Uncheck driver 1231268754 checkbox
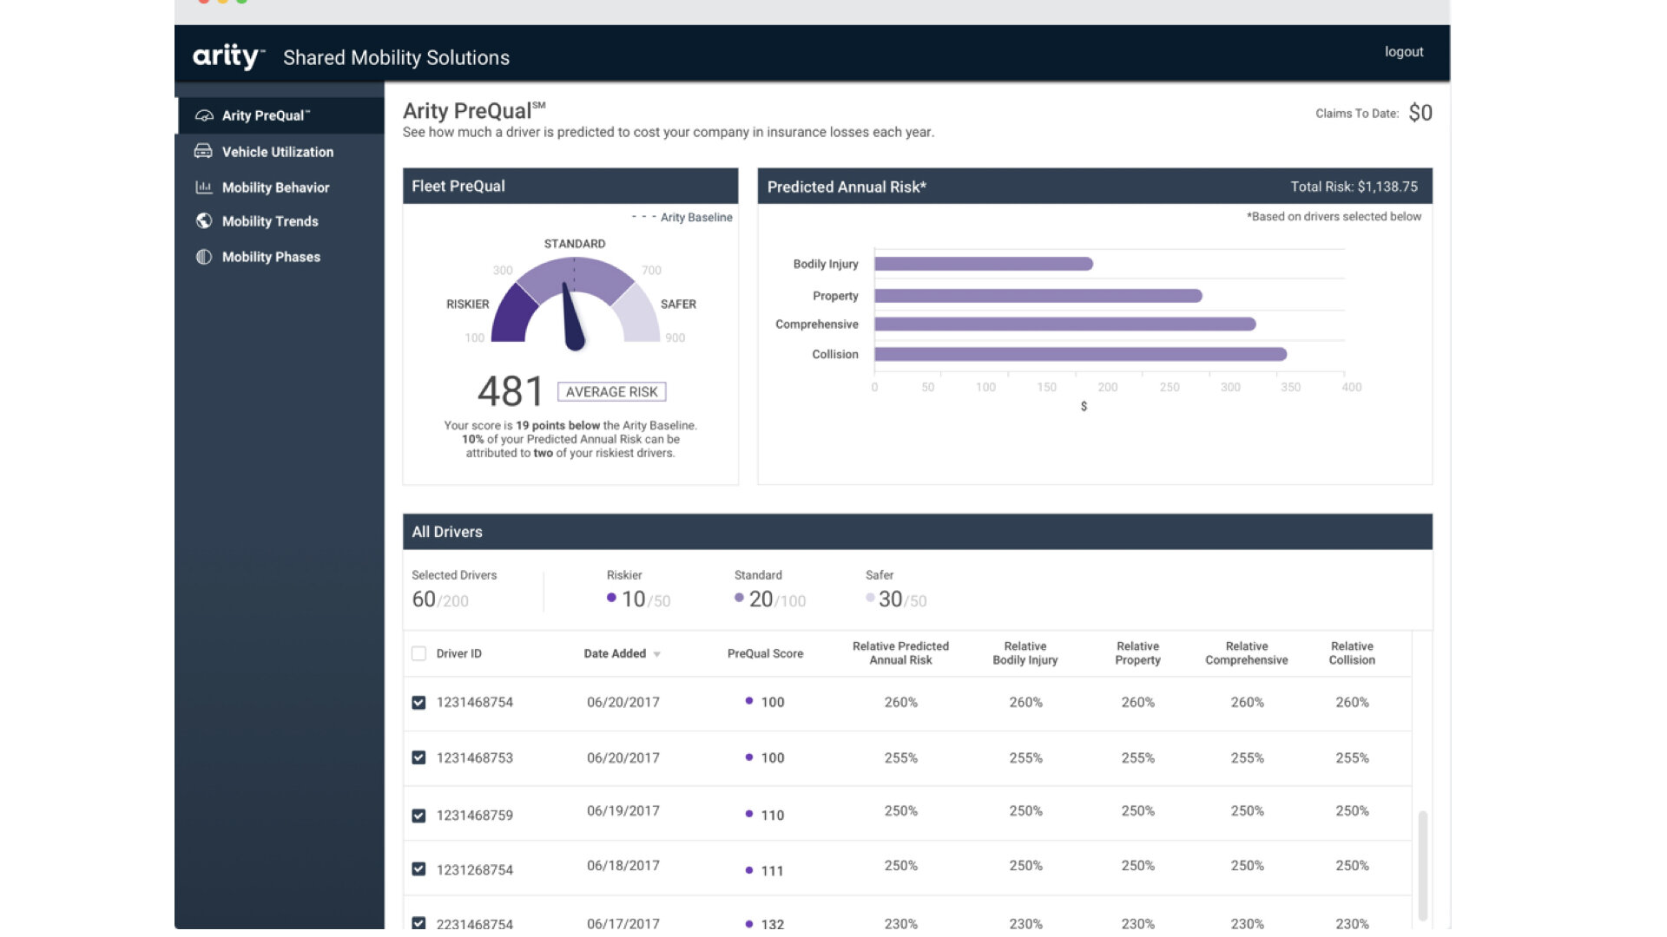1667x937 pixels. (x=418, y=869)
